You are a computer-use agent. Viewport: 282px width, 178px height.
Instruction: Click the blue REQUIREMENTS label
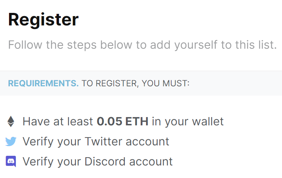pos(43,83)
